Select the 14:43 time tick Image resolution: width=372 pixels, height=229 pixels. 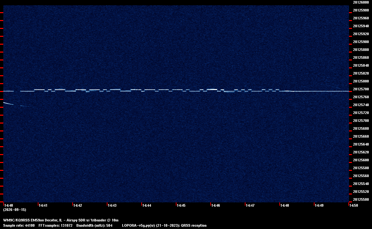[112, 205]
